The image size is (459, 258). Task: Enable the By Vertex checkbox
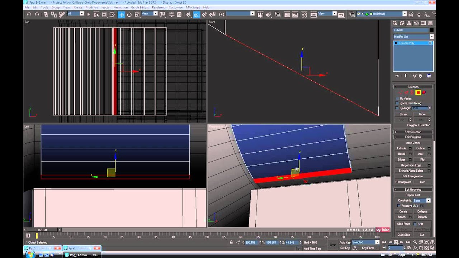(x=397, y=98)
